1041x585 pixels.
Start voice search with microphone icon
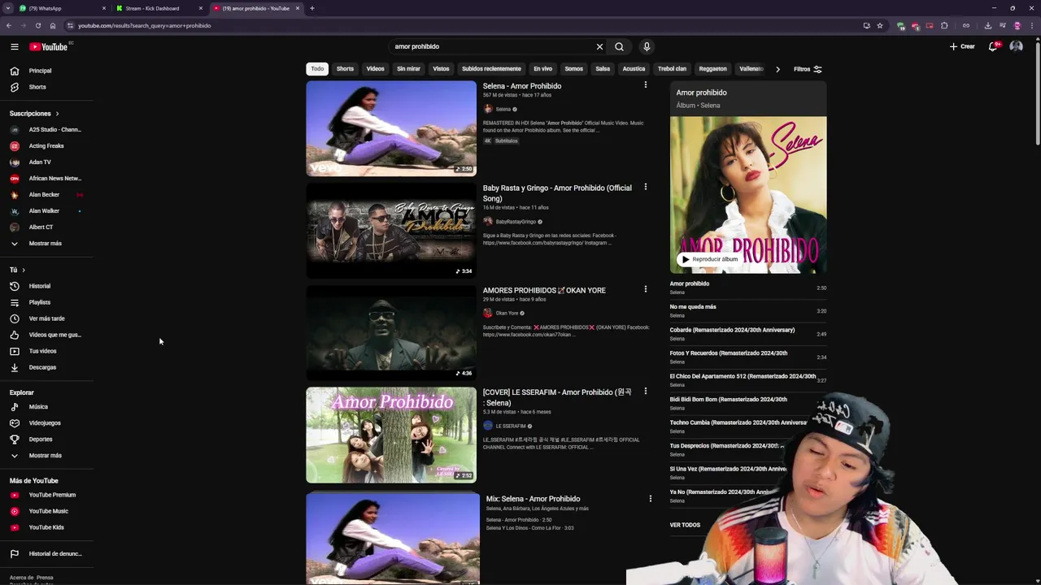(x=647, y=46)
